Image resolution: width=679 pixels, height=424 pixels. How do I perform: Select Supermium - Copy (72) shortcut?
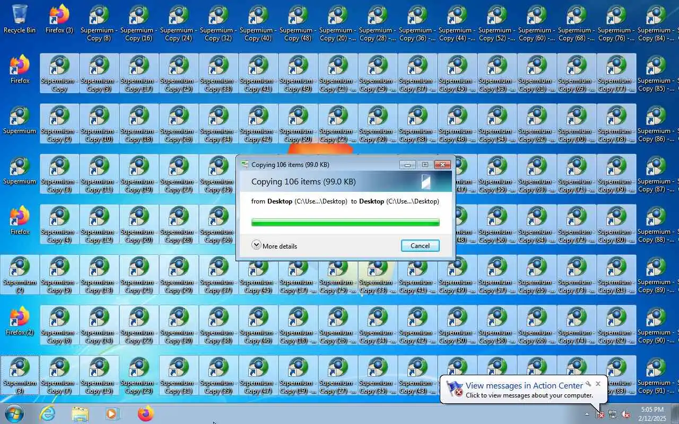tap(577, 224)
